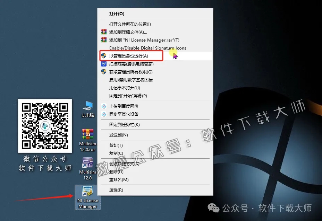This screenshot has width=322, height=221.
Task: Click the WinRAR icon beside 添加到压缩文件
Action: [103, 32]
